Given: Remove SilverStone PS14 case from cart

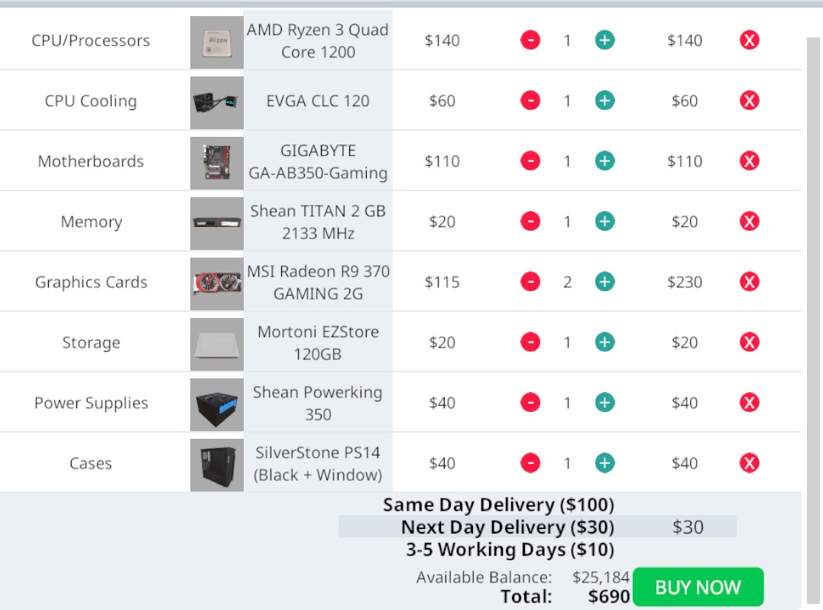Looking at the screenshot, I should tap(749, 462).
